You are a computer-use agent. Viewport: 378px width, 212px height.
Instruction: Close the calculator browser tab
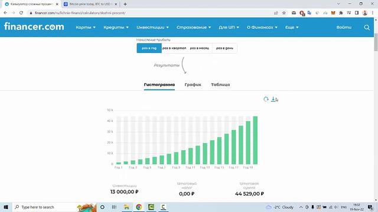(x=57, y=4)
